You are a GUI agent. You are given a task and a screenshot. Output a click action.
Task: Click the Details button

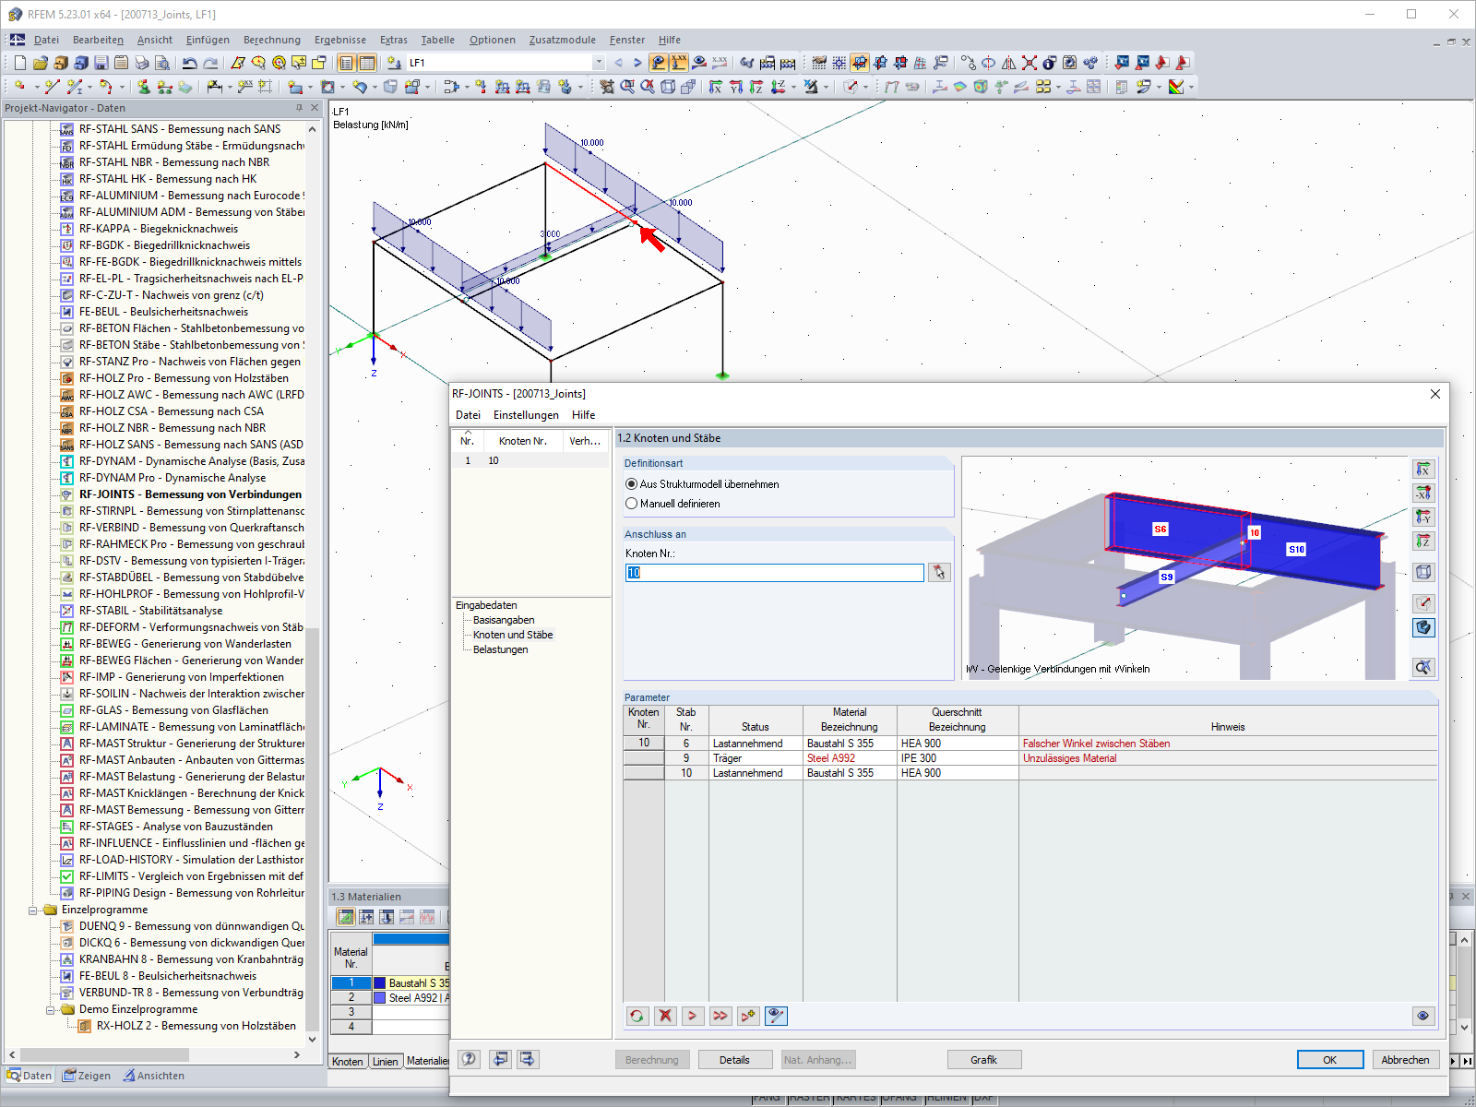[x=735, y=1059]
